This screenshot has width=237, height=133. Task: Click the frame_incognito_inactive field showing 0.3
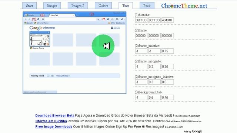coord(154,82)
